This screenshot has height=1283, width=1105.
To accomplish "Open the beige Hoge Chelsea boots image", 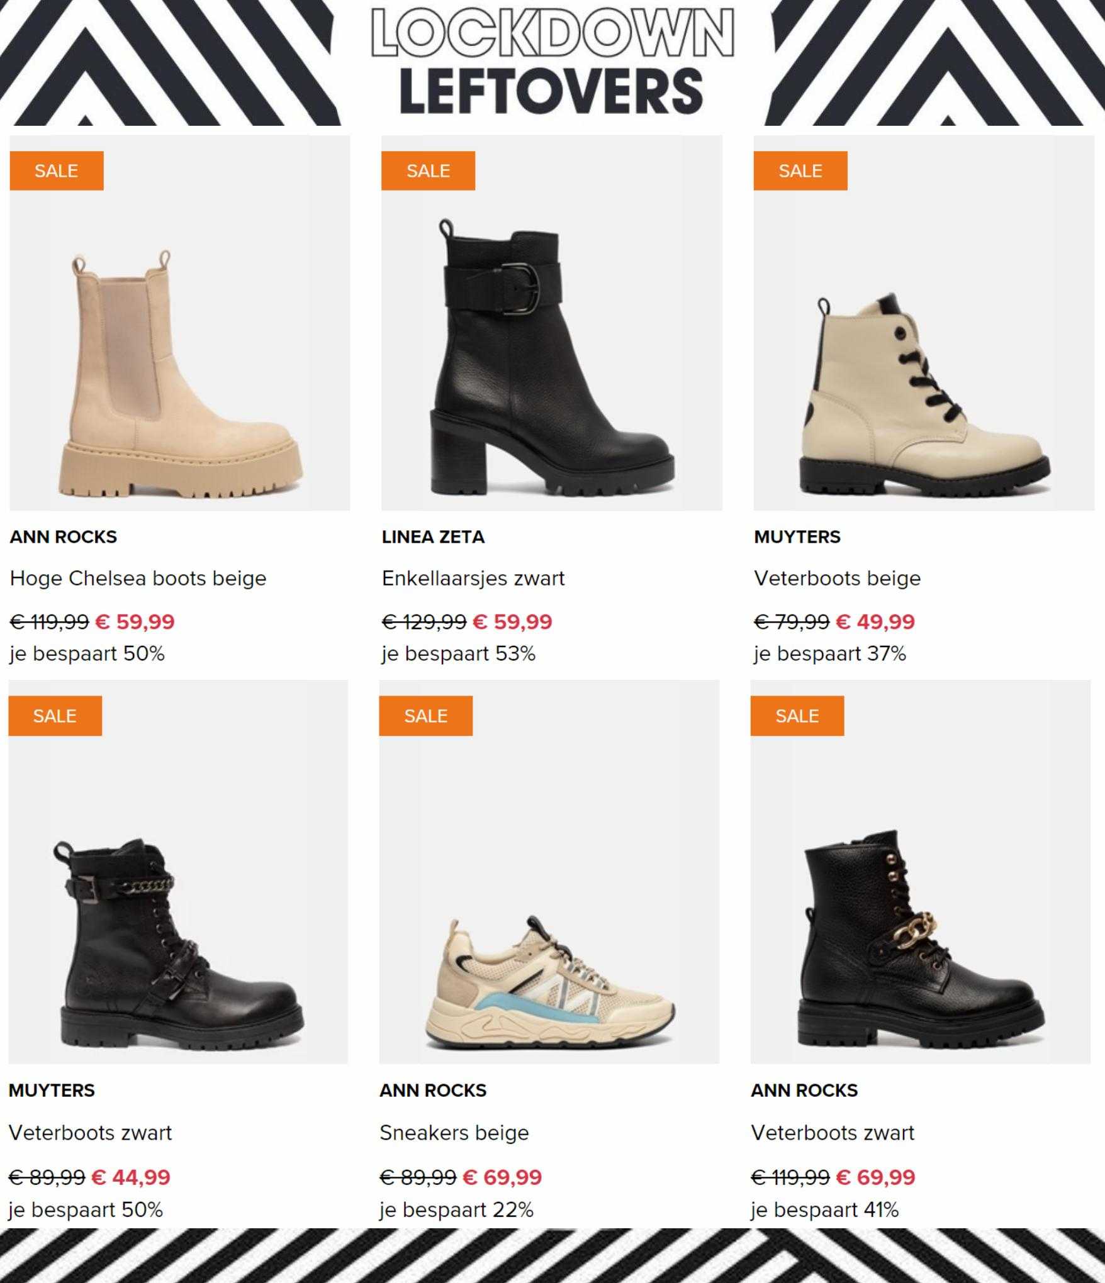I will tap(180, 323).
